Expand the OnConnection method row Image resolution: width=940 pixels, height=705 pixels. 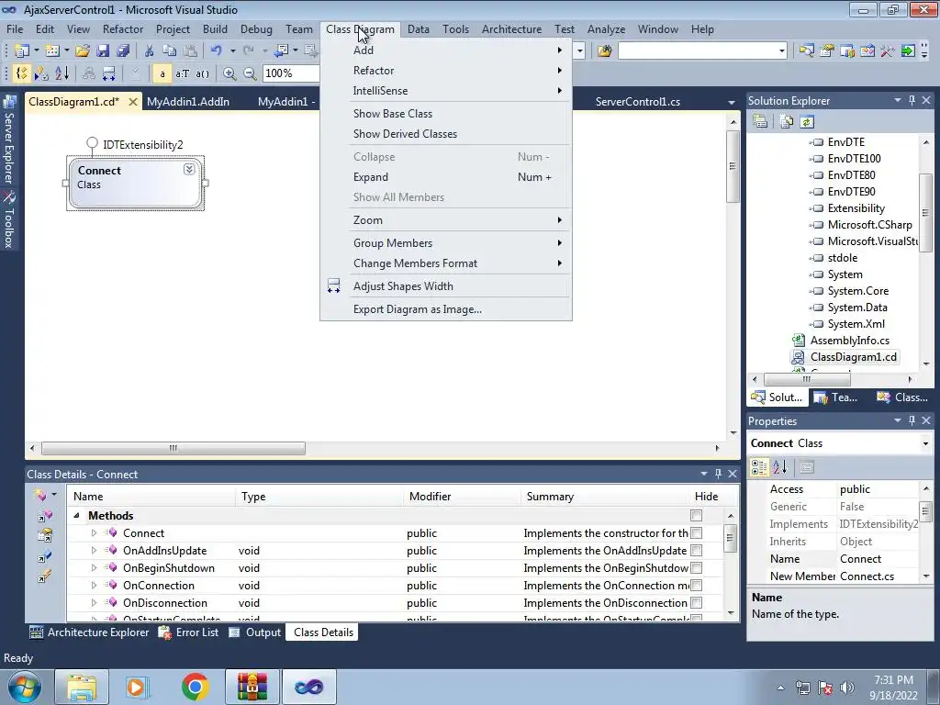click(94, 585)
